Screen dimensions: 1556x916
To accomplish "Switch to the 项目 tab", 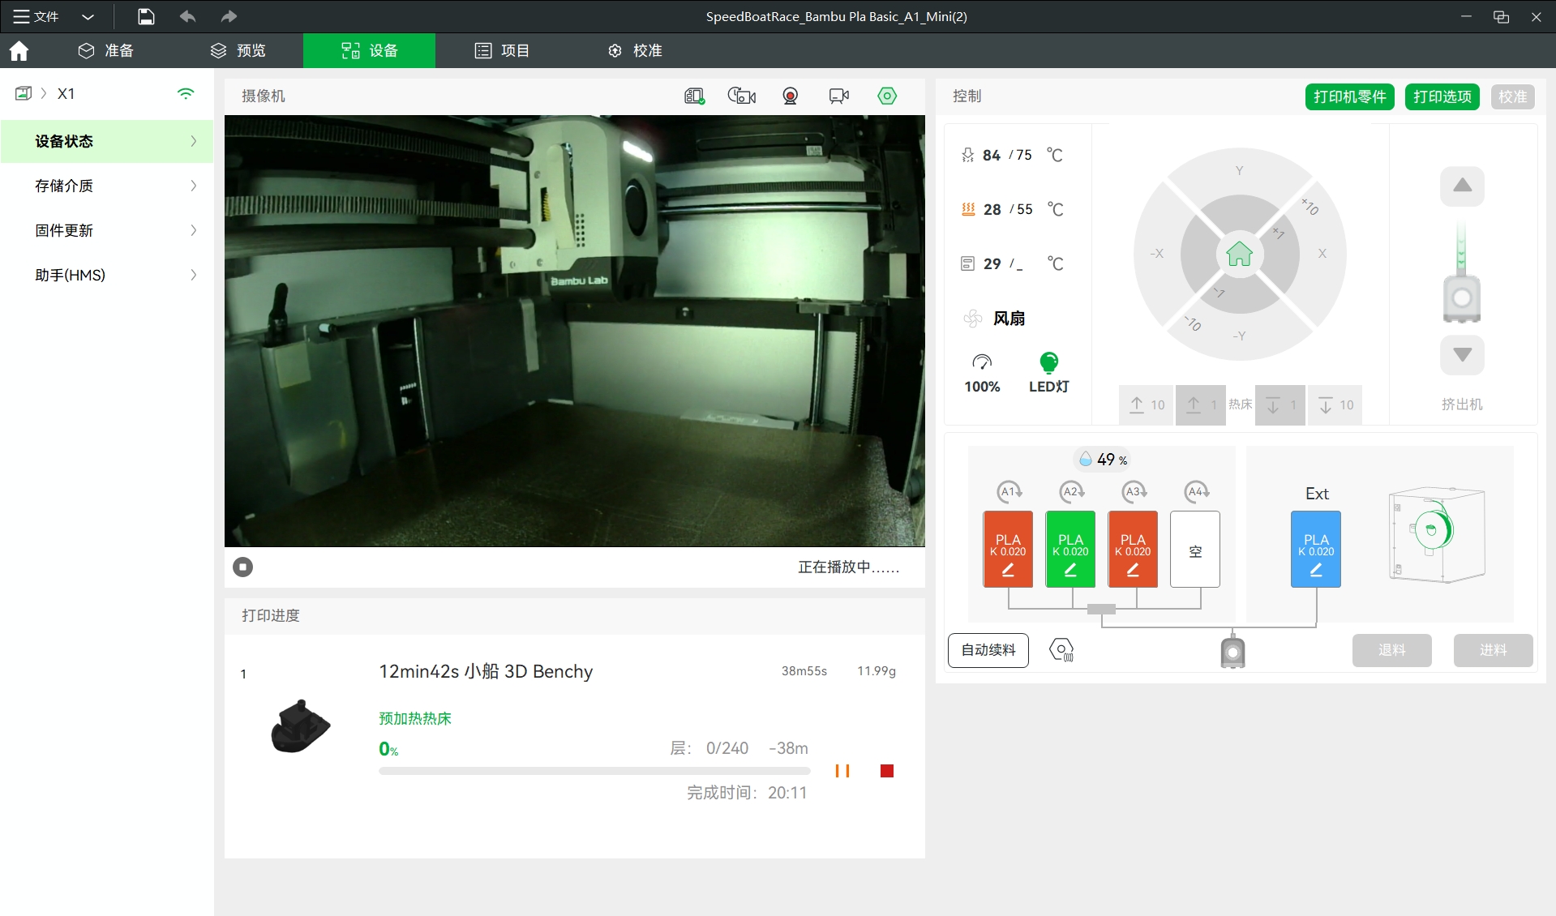I will pyautogui.click(x=502, y=50).
